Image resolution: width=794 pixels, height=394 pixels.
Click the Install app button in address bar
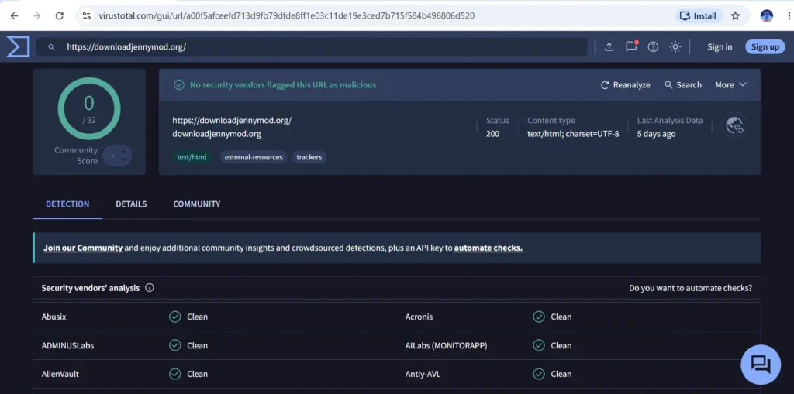(x=699, y=15)
